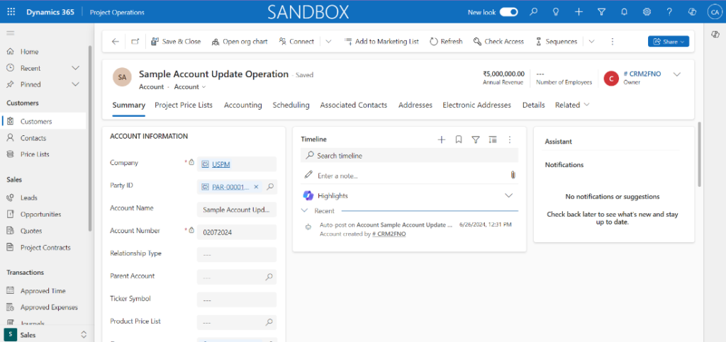Click in Search timeline box

coord(409,156)
